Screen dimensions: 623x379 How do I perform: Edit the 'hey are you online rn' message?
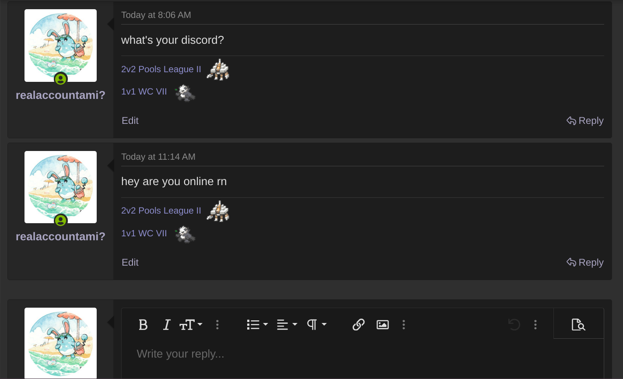point(130,263)
